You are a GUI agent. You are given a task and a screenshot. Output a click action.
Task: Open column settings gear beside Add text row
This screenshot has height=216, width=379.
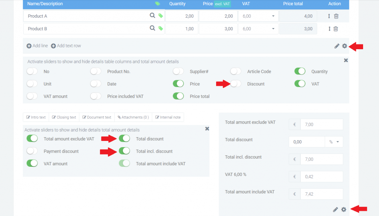(345, 46)
